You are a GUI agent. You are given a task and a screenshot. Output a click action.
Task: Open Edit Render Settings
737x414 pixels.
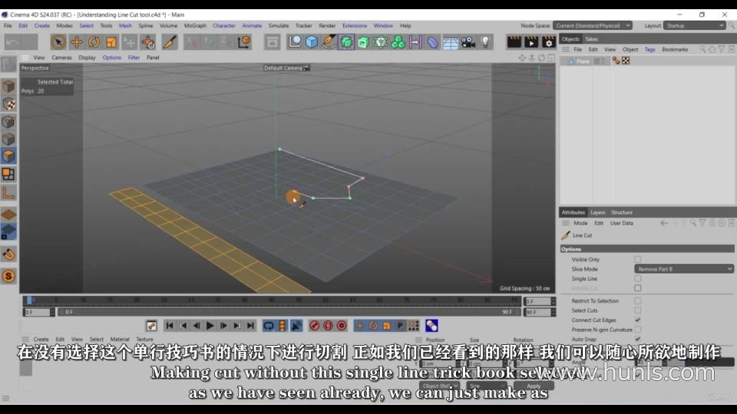click(549, 42)
